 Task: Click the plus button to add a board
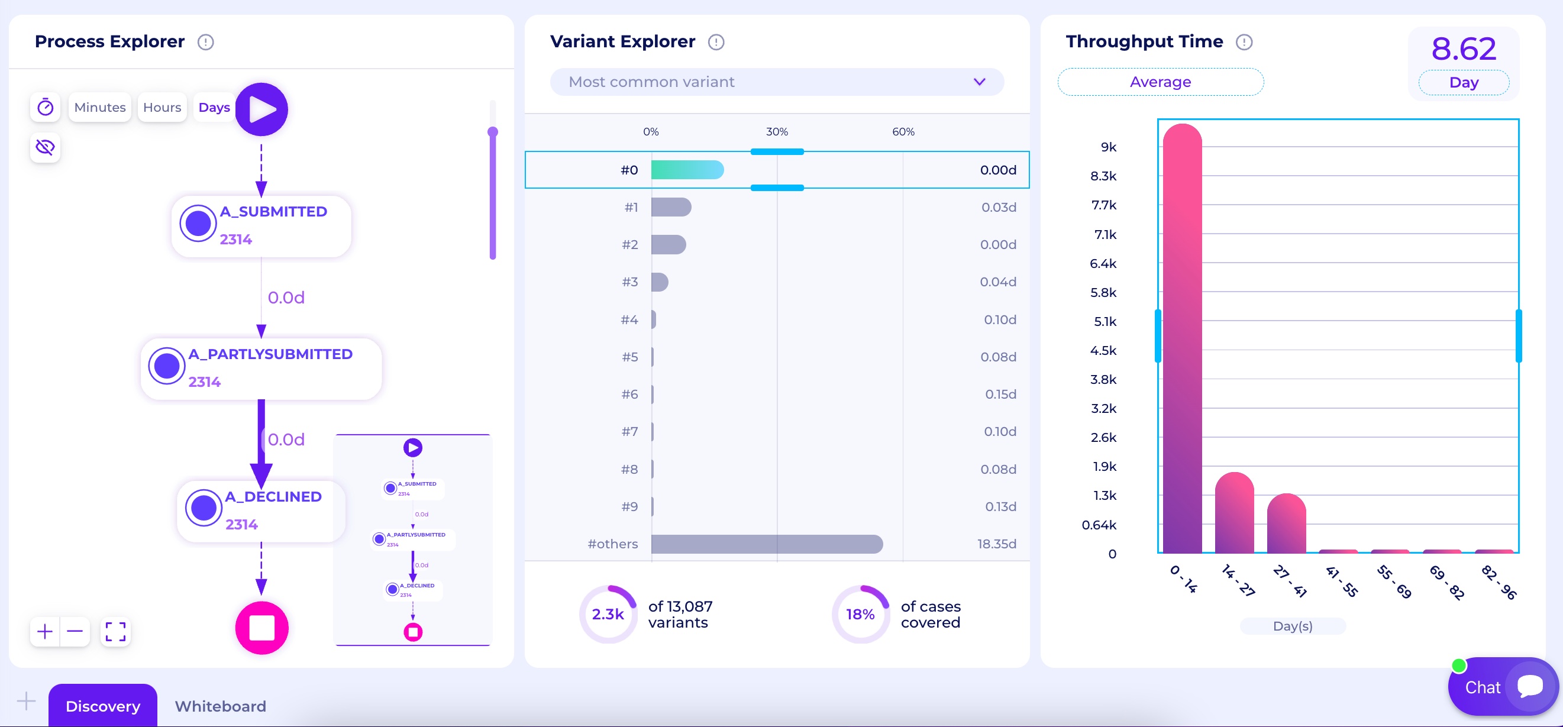25,701
